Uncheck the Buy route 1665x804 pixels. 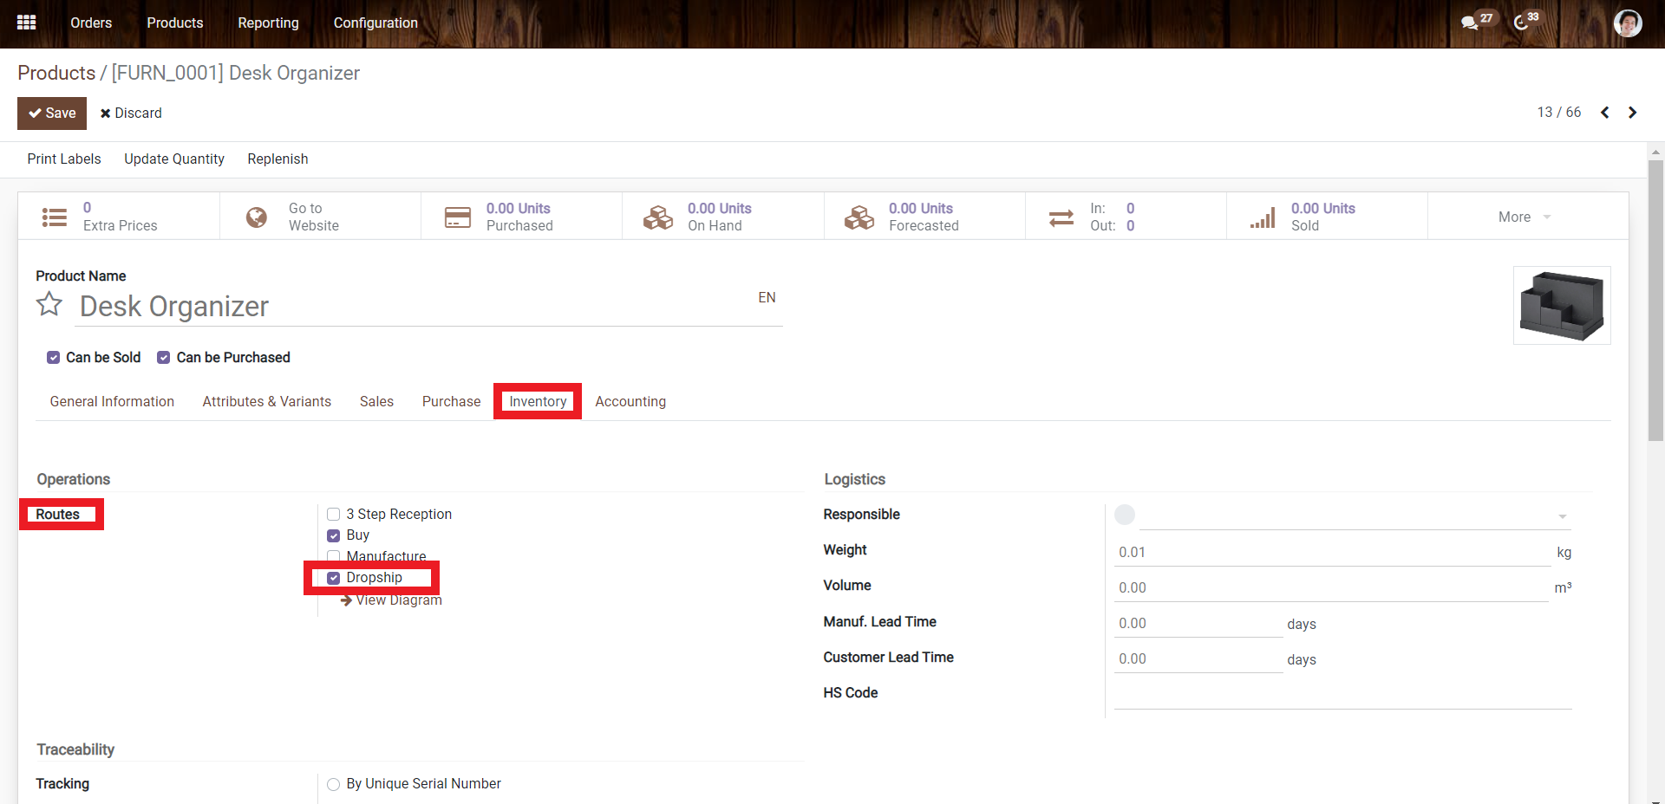pos(333,535)
